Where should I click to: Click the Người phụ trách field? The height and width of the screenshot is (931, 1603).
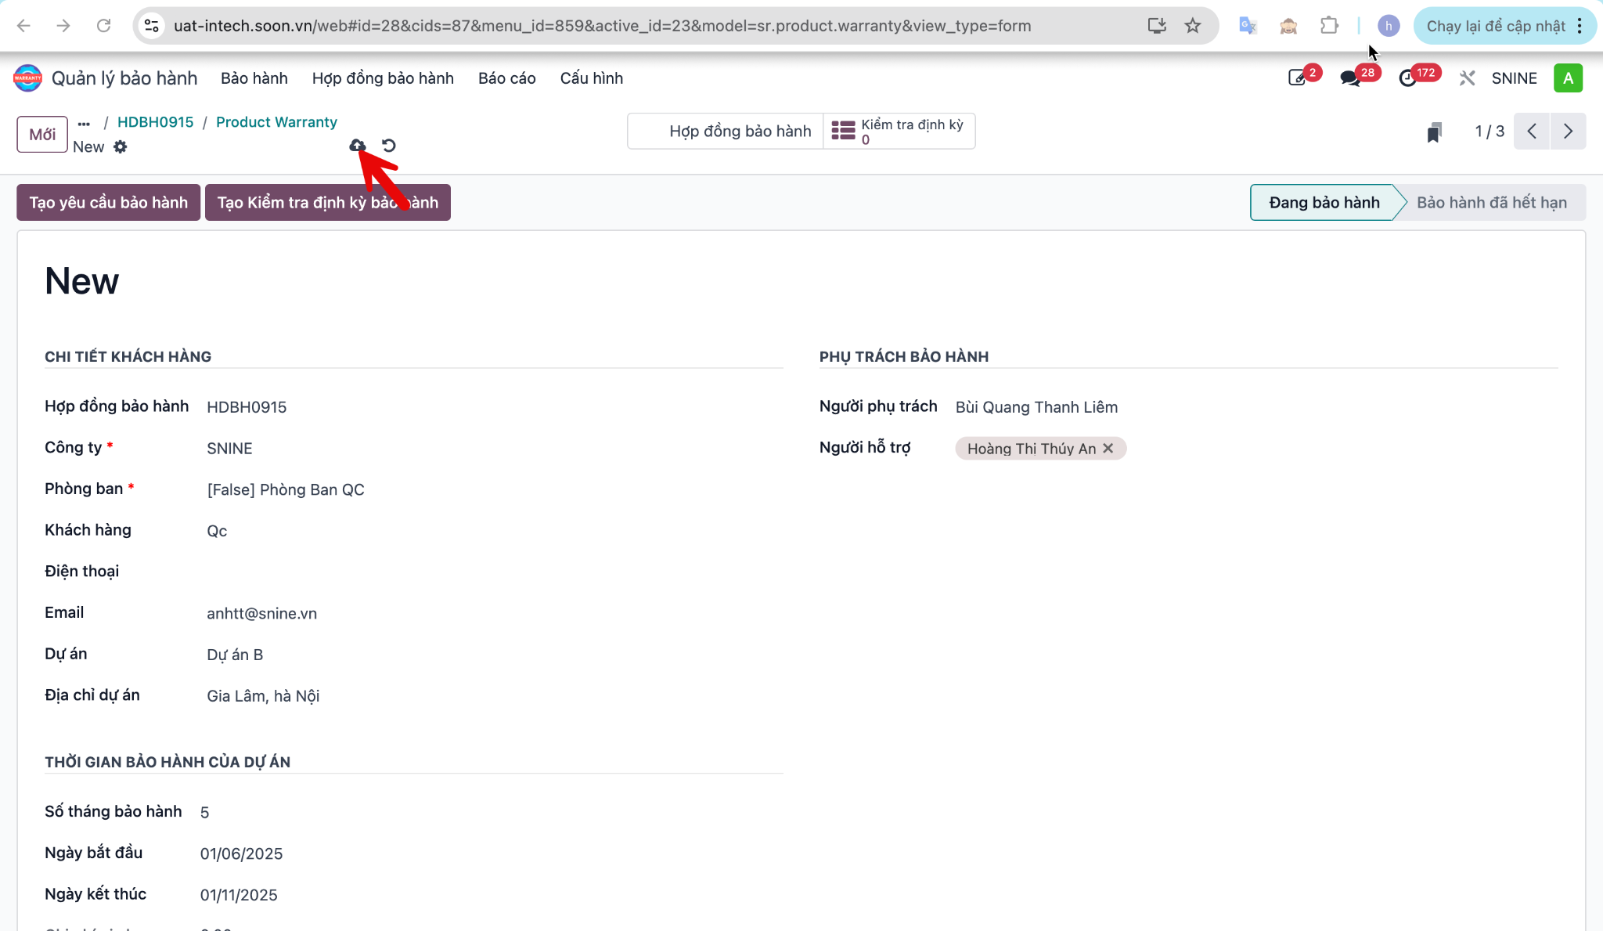[1036, 407]
